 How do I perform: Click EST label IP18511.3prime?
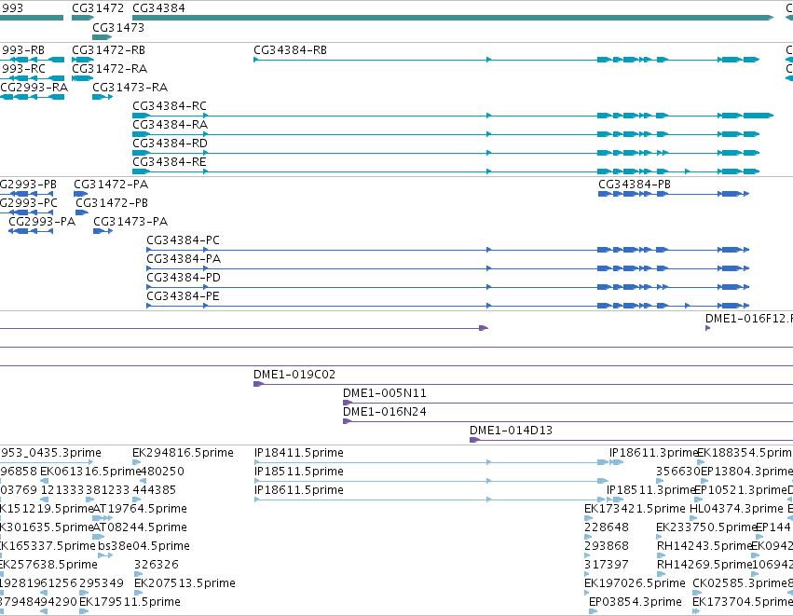650,490
